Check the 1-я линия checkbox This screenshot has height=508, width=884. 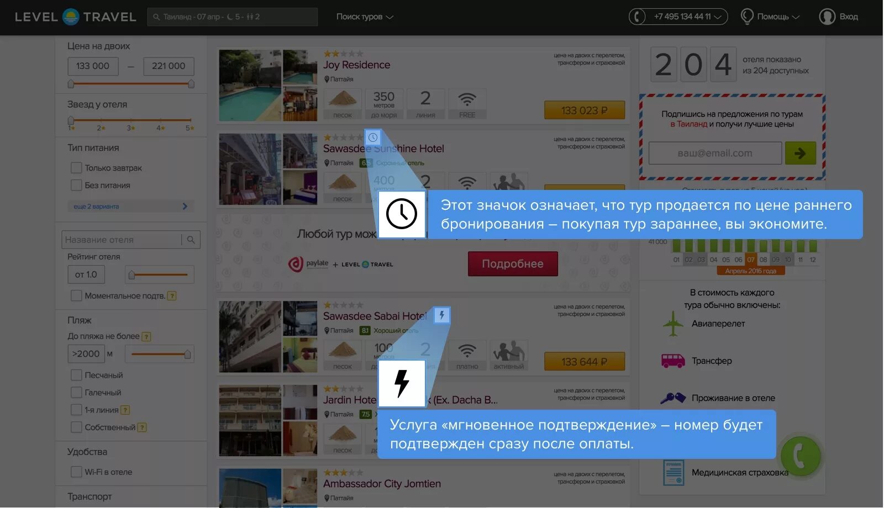(x=76, y=410)
